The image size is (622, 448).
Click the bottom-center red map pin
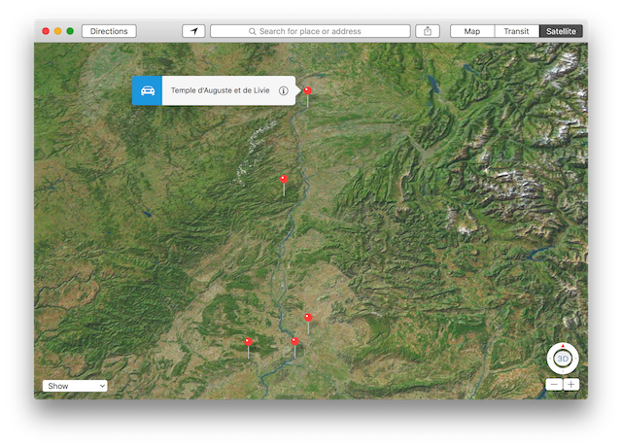(294, 342)
